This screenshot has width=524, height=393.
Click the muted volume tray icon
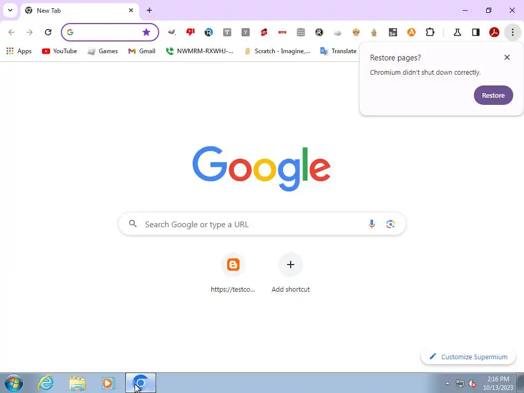click(x=472, y=383)
